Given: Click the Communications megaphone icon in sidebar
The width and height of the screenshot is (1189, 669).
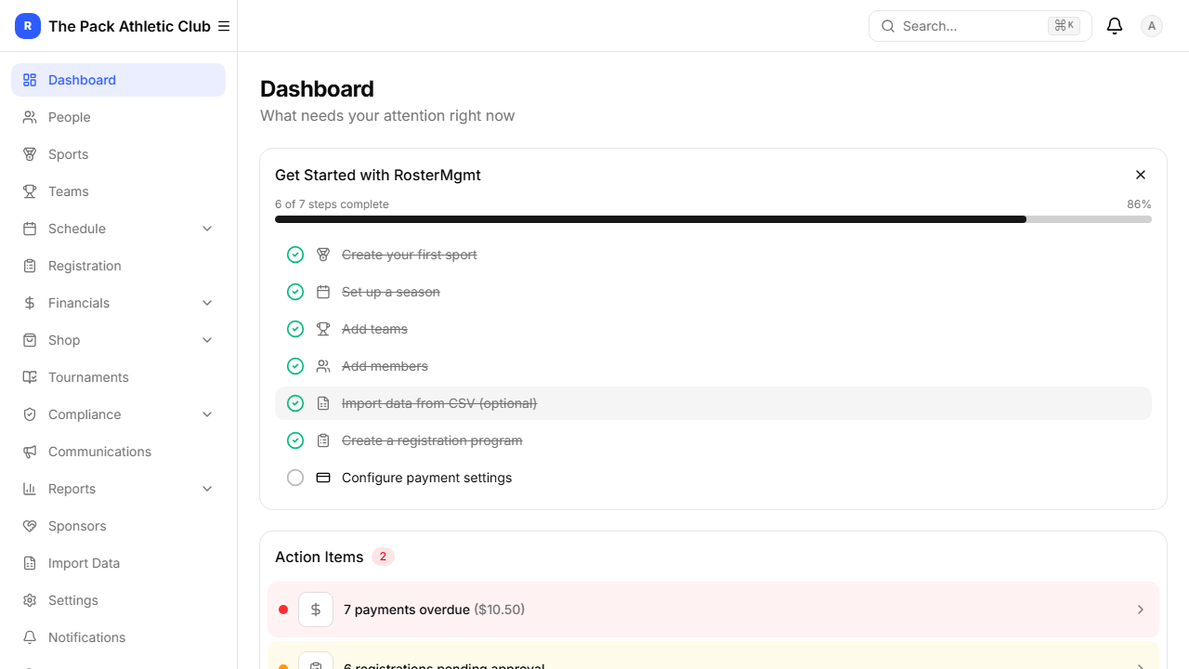Looking at the screenshot, I should (x=30, y=452).
